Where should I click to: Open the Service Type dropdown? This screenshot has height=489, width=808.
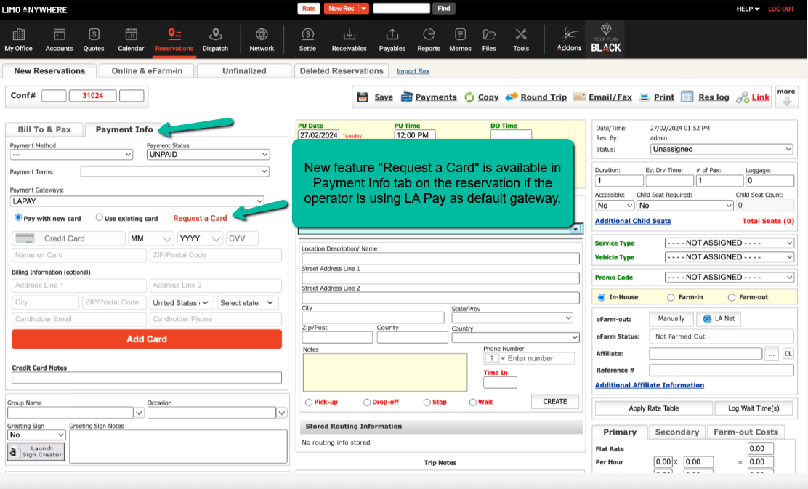pyautogui.click(x=729, y=243)
